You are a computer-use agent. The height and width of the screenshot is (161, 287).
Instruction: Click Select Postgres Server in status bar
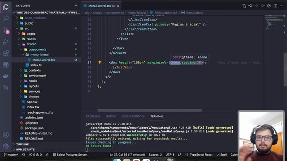point(70,155)
